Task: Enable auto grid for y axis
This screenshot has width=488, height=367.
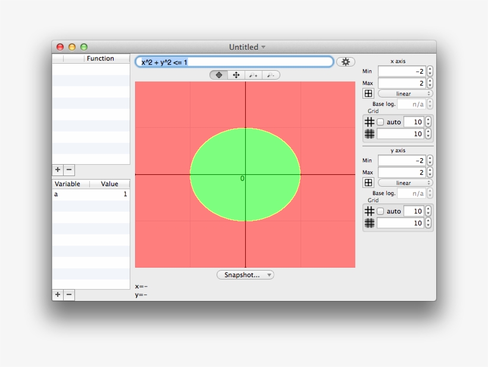Action: (x=380, y=211)
